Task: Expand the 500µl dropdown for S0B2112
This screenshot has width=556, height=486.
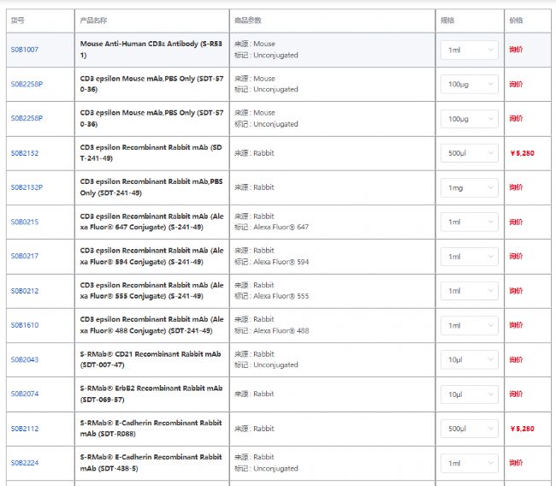Action: tap(470, 429)
